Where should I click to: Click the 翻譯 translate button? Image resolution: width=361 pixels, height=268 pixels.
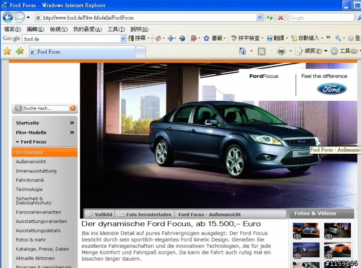[x=275, y=38]
